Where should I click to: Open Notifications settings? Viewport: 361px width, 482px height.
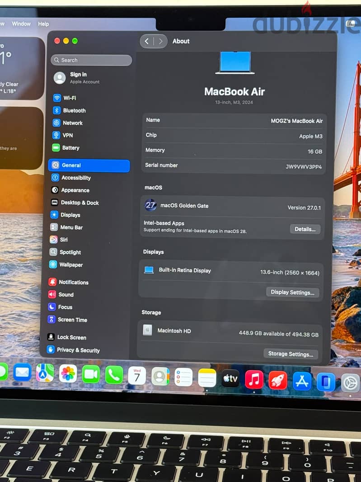pos(69,282)
